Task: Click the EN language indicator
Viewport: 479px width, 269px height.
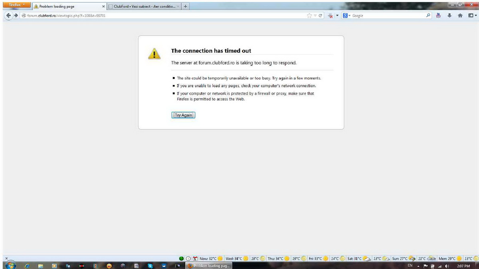Action: (x=410, y=265)
